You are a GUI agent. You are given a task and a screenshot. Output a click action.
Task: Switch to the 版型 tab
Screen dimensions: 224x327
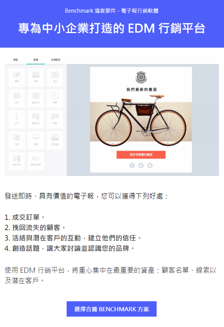coord(16,60)
